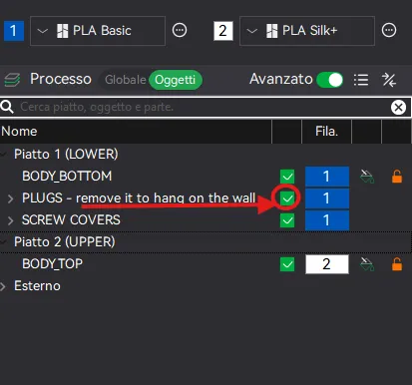Expand the Esterno group
Viewport: 412px width, 385px height.
click(3, 286)
